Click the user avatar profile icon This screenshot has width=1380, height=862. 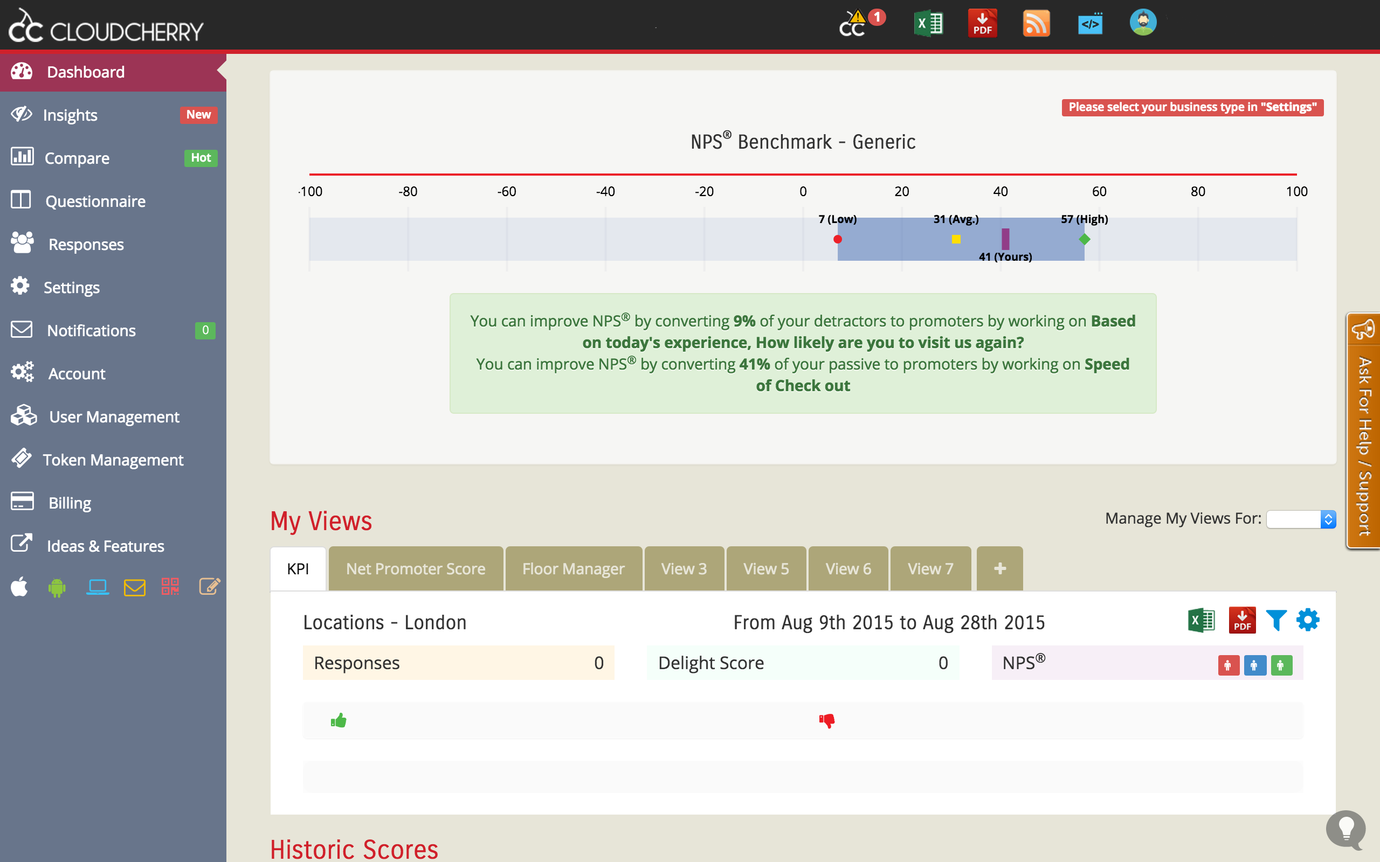[1143, 23]
